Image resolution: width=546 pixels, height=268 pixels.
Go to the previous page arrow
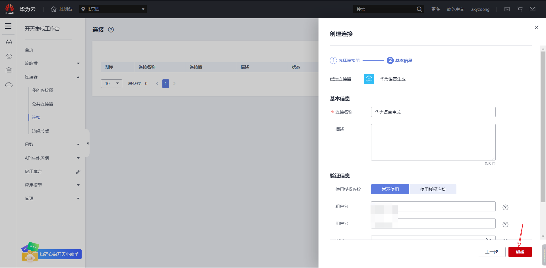point(157,84)
